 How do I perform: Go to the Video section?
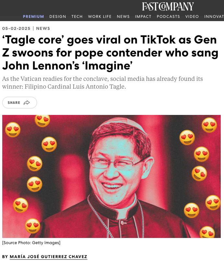[192, 17]
